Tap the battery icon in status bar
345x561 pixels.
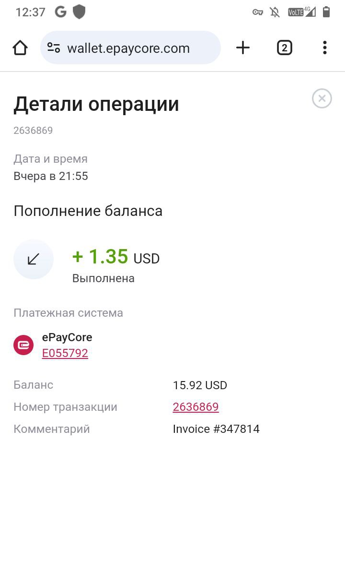coord(326,12)
